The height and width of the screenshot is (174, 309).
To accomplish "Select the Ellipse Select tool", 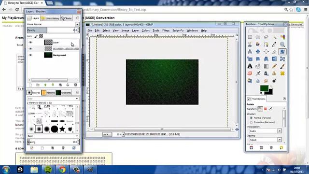I will pyautogui.click(x=258, y=37).
